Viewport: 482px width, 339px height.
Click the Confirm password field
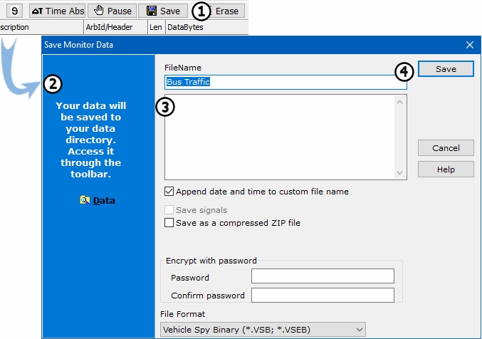coord(323,295)
